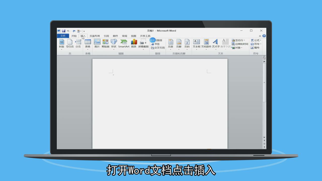This screenshot has width=322, height=181.
Task: Click the 文本 group label
Action: point(221,54)
